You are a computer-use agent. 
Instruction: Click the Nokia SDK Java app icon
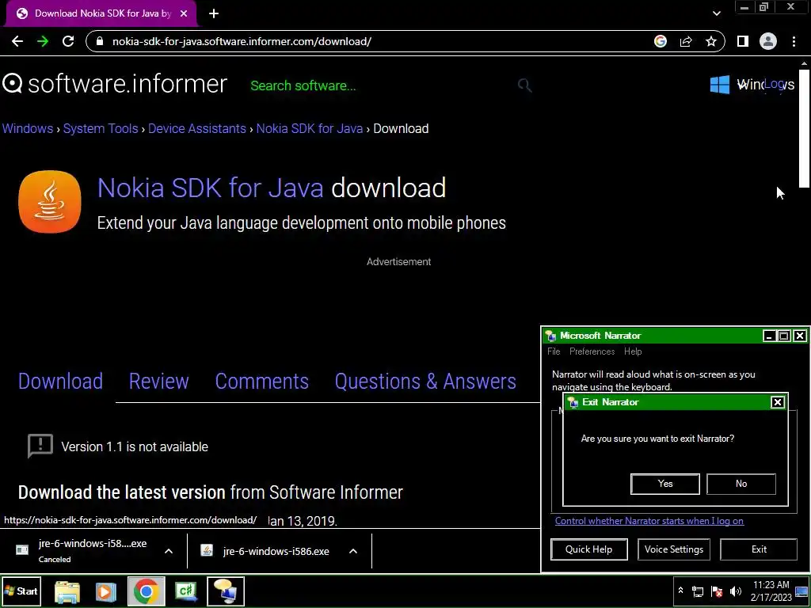(50, 202)
